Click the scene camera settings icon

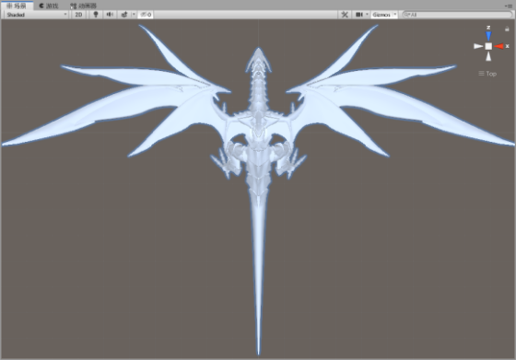[x=359, y=15]
